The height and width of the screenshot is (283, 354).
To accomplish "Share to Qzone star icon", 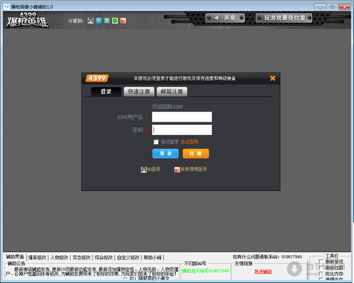I will 107,21.
